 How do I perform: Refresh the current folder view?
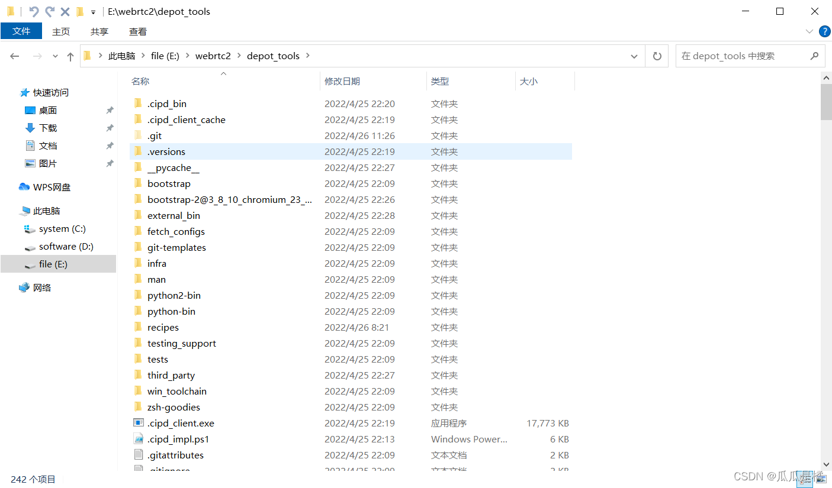[x=657, y=56]
